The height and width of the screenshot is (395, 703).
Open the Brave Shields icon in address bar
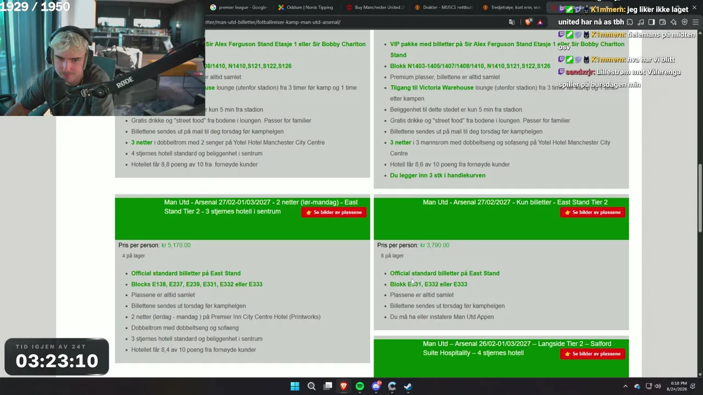pos(528,22)
